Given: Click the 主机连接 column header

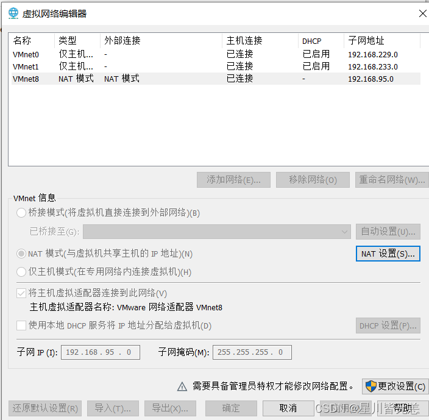Looking at the screenshot, I should [260, 40].
